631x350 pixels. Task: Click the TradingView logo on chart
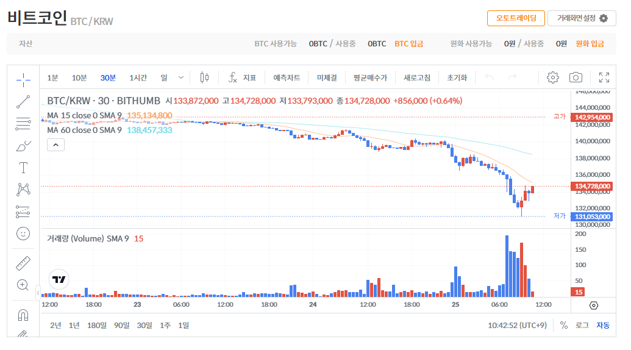[x=59, y=279]
